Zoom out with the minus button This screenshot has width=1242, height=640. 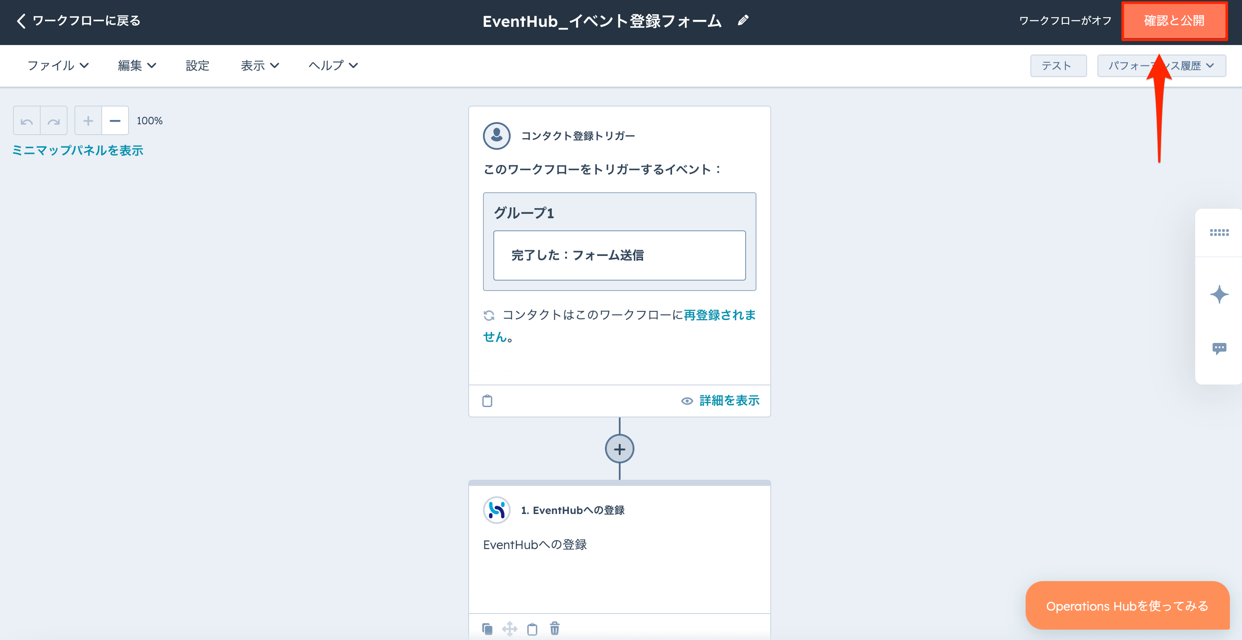[x=115, y=120]
